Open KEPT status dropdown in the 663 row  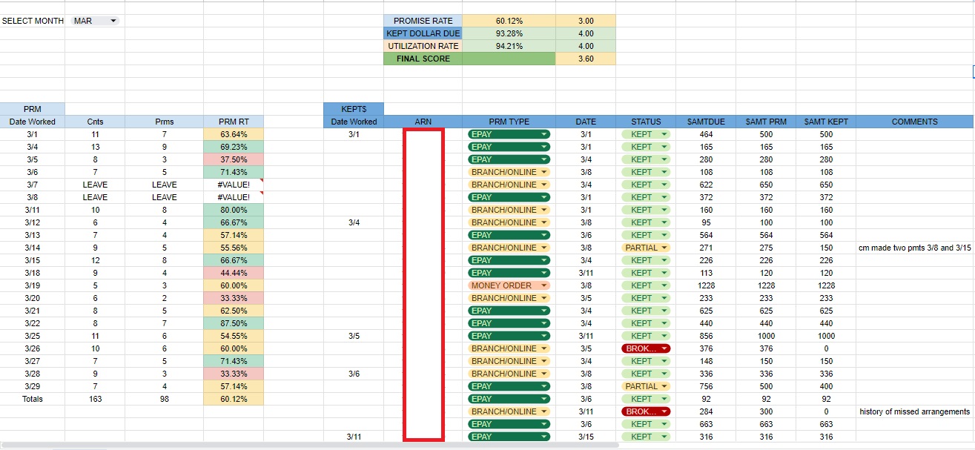pos(646,424)
